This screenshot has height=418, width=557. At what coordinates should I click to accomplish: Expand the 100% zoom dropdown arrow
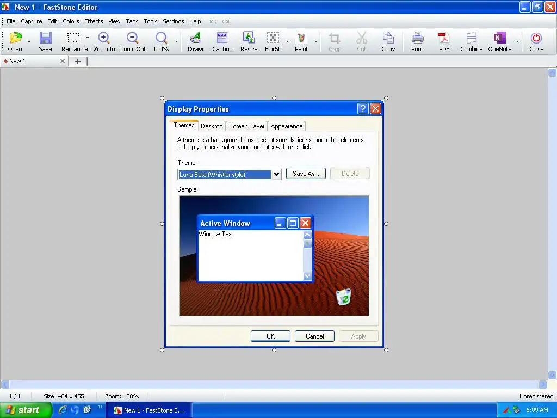pos(177,41)
